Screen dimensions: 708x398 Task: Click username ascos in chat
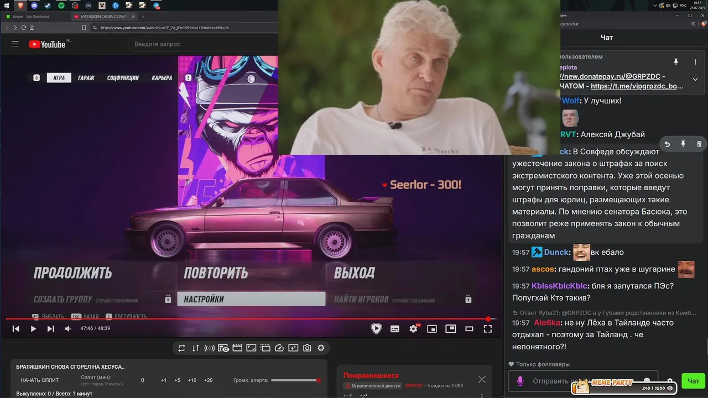coord(543,269)
